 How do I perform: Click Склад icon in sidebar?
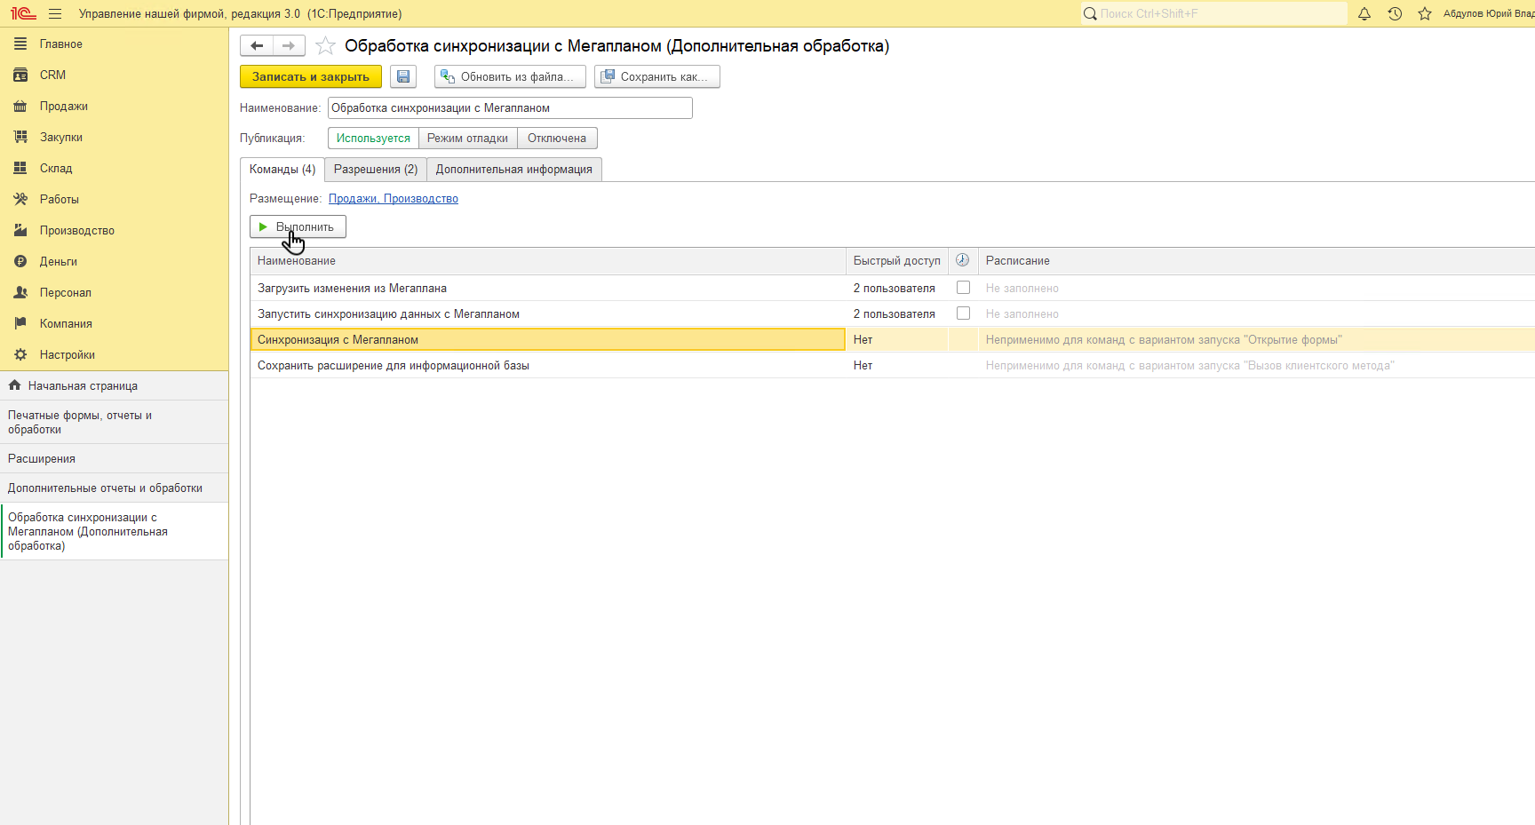click(20, 168)
